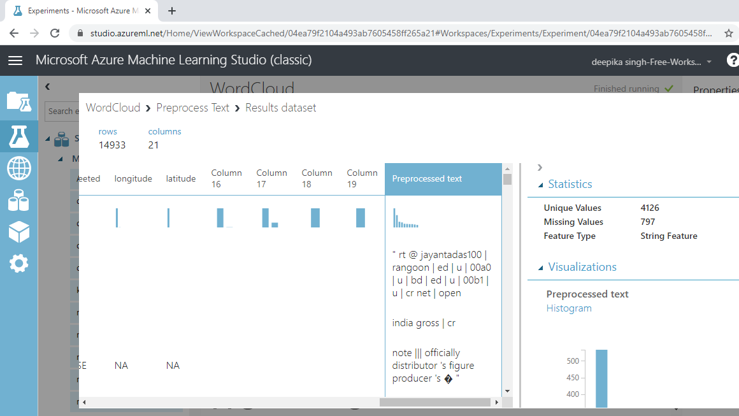Click the vertical scrollbar down arrow
739x416 pixels.
coord(507,391)
